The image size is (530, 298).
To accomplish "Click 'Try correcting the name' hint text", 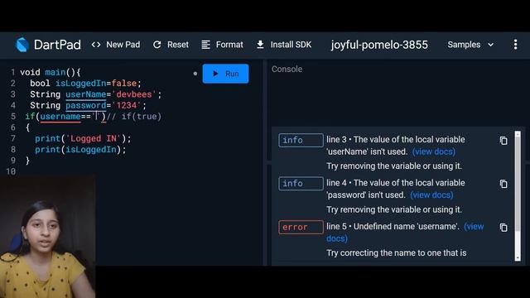I will point(397,253).
